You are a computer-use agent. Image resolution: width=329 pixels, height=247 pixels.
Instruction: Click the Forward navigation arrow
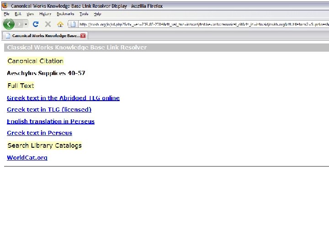[19, 24]
